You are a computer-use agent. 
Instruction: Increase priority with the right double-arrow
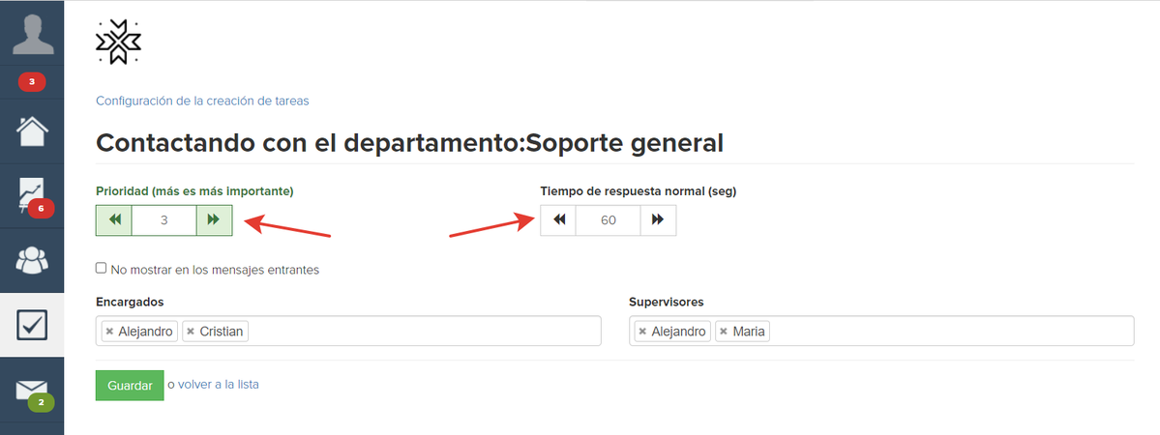pyautogui.click(x=214, y=219)
